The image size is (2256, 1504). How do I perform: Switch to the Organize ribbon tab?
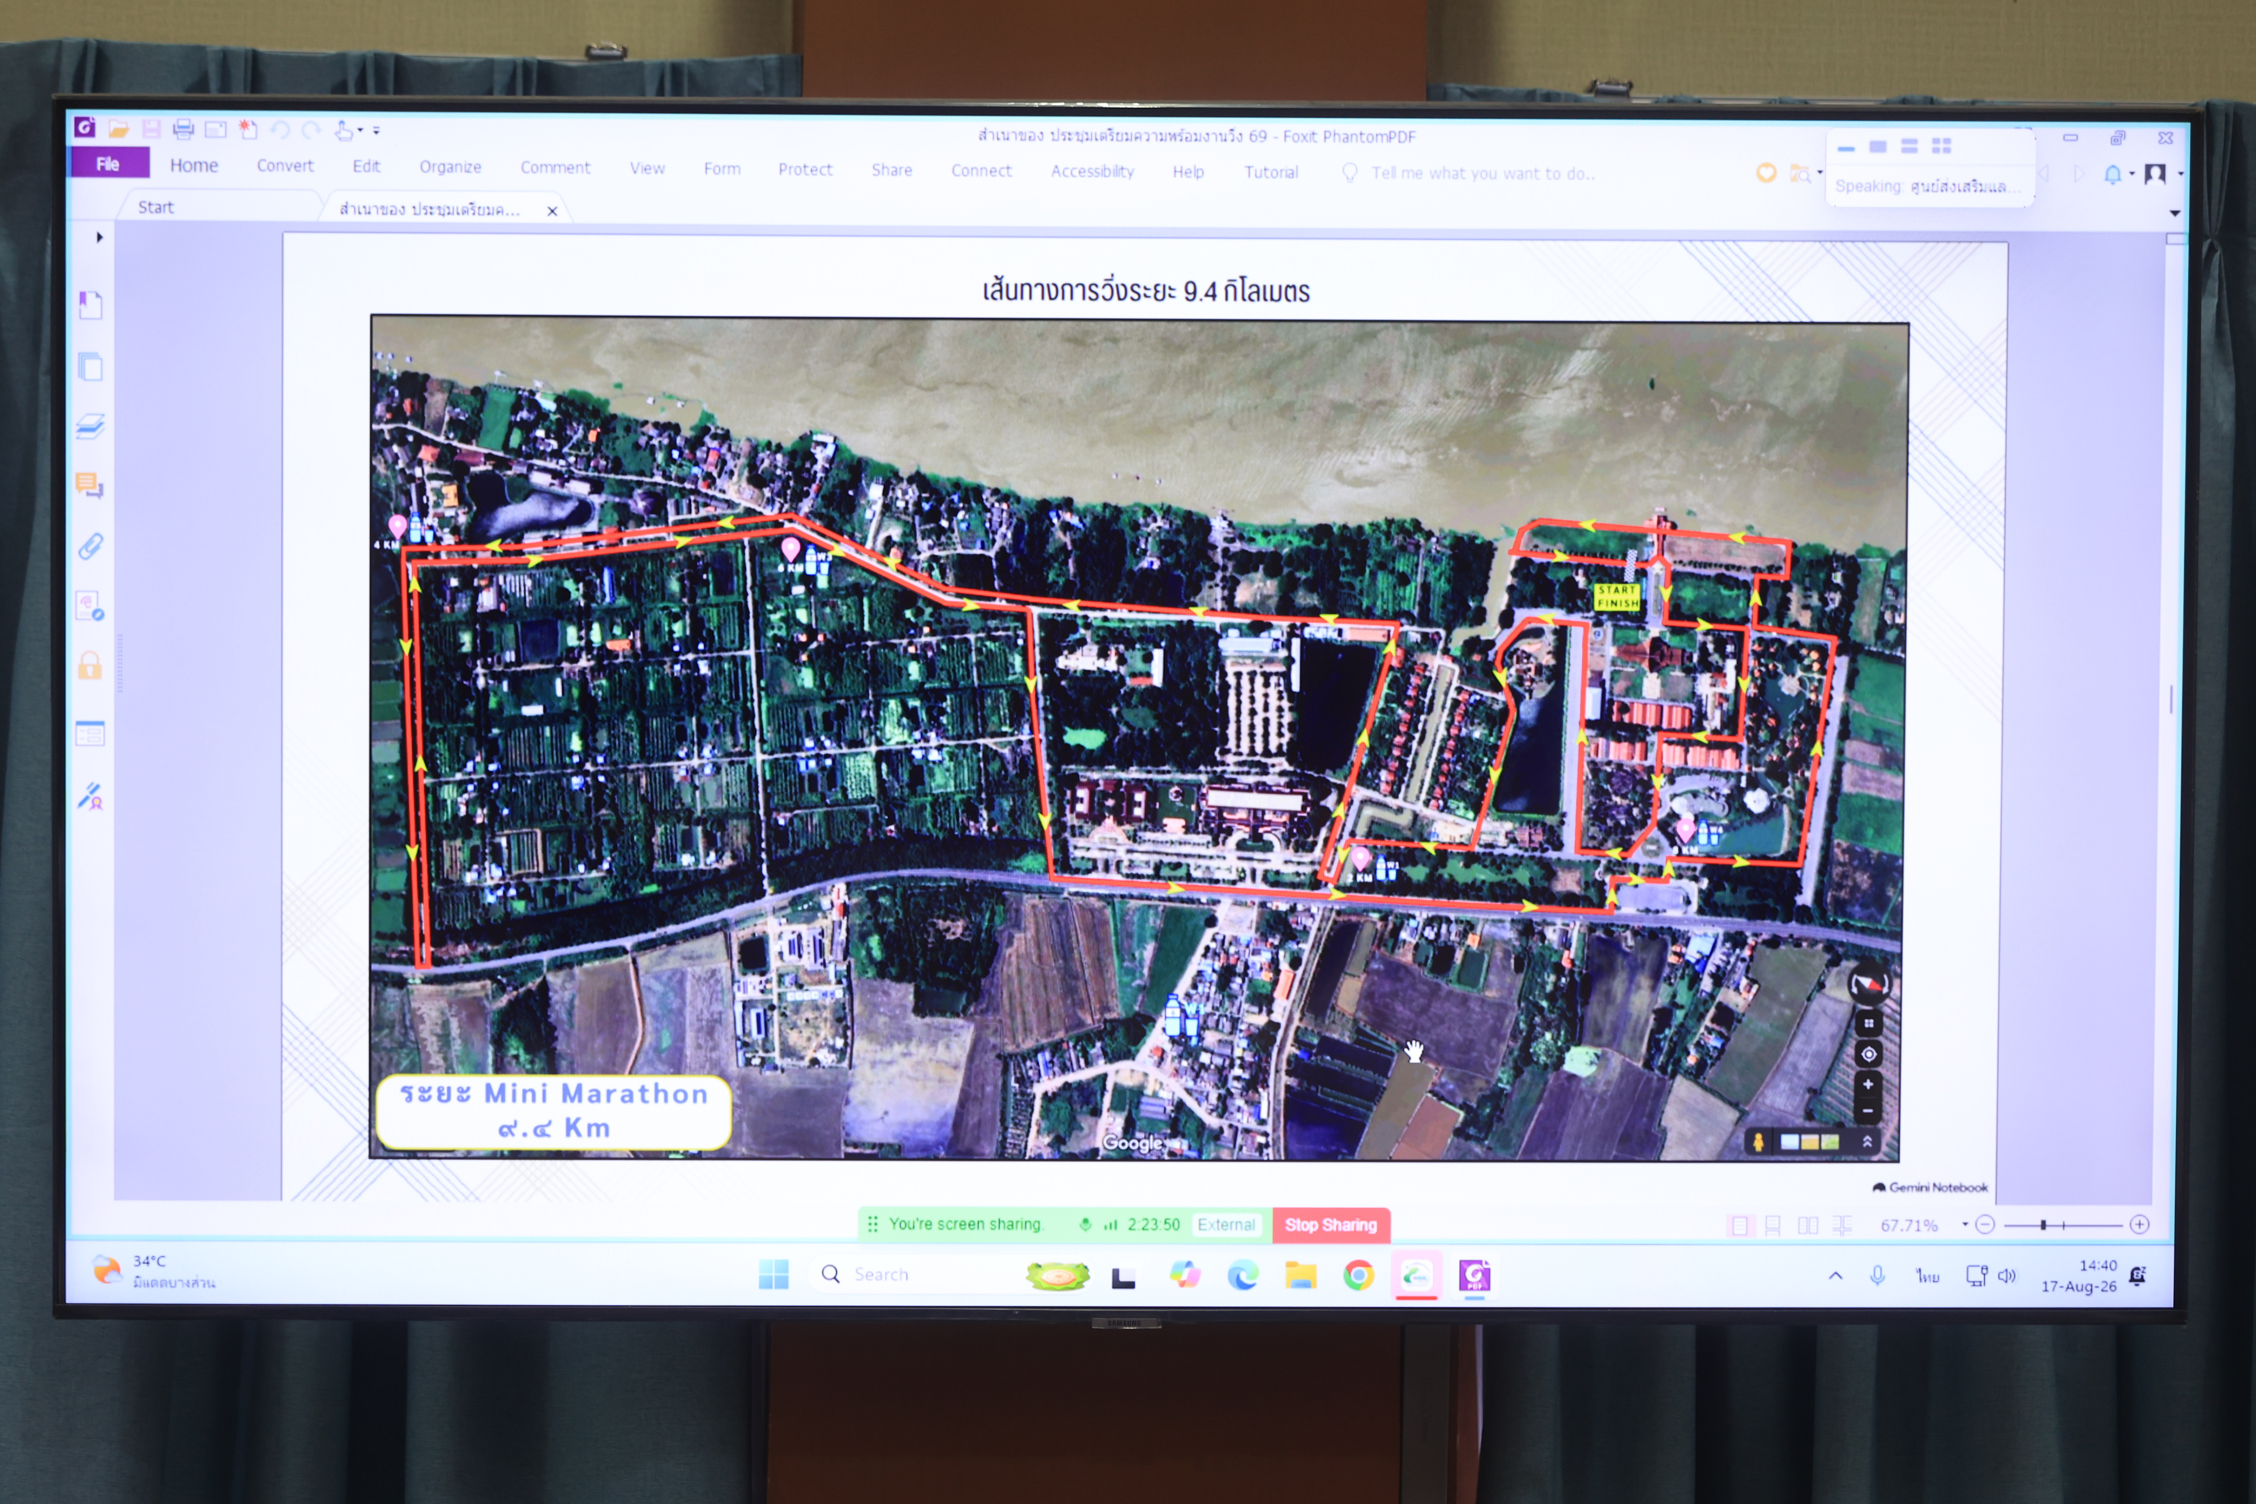(450, 167)
